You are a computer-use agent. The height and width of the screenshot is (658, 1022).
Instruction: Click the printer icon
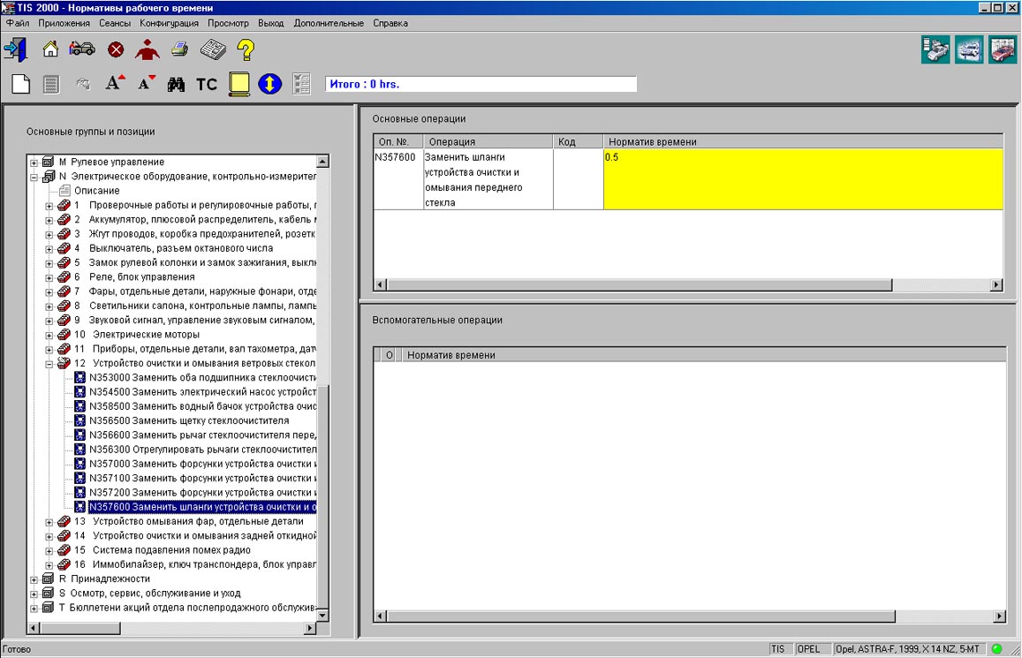point(179,49)
